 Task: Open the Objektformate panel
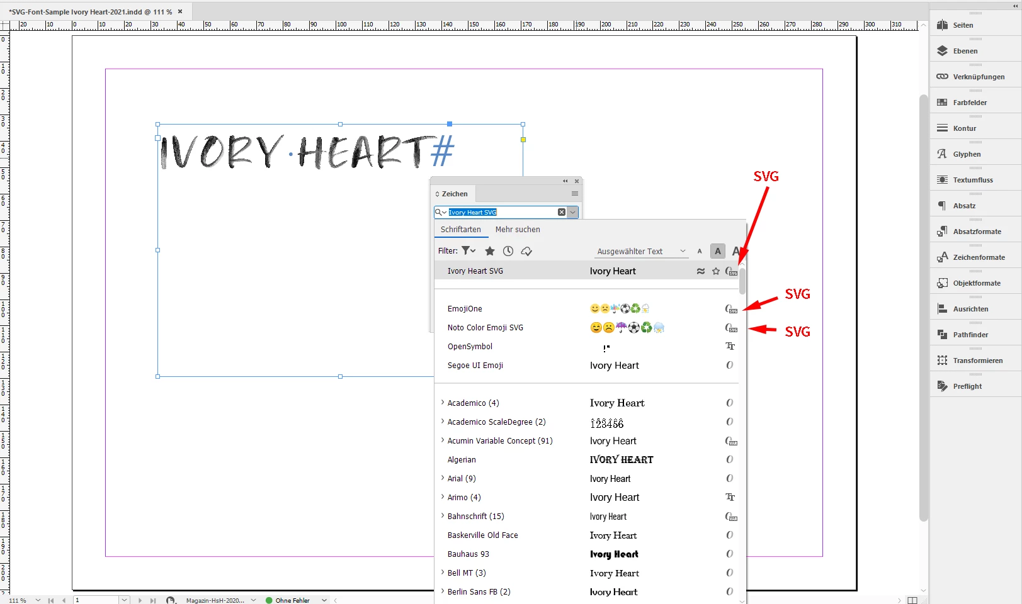coord(975,283)
